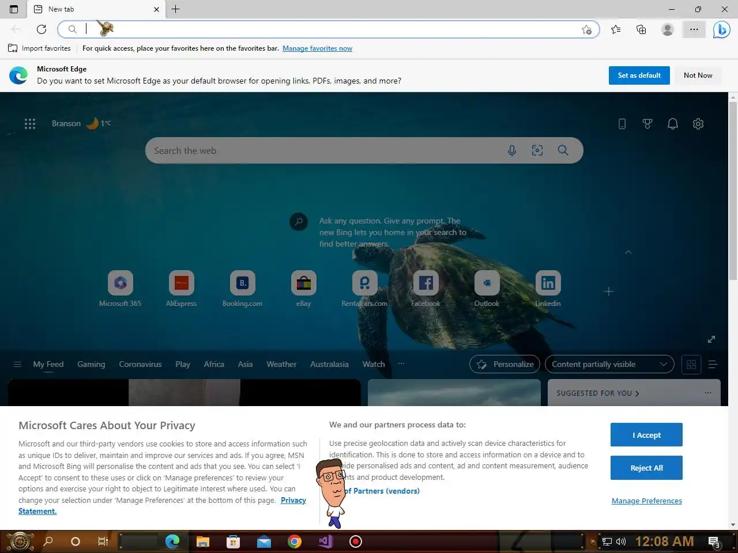Dismiss with Not Now button
The width and height of the screenshot is (738, 553).
[x=698, y=75]
